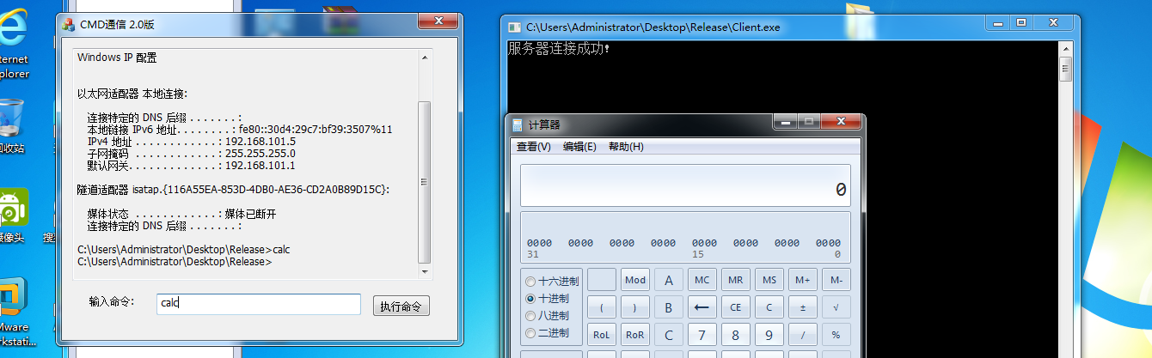Open the Recycle Bin desktop icon
Viewport: 1152px width, 358px height.
(x=12, y=126)
